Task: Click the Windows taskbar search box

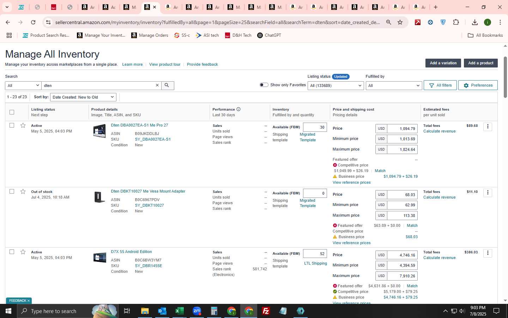Action: [x=67, y=311]
